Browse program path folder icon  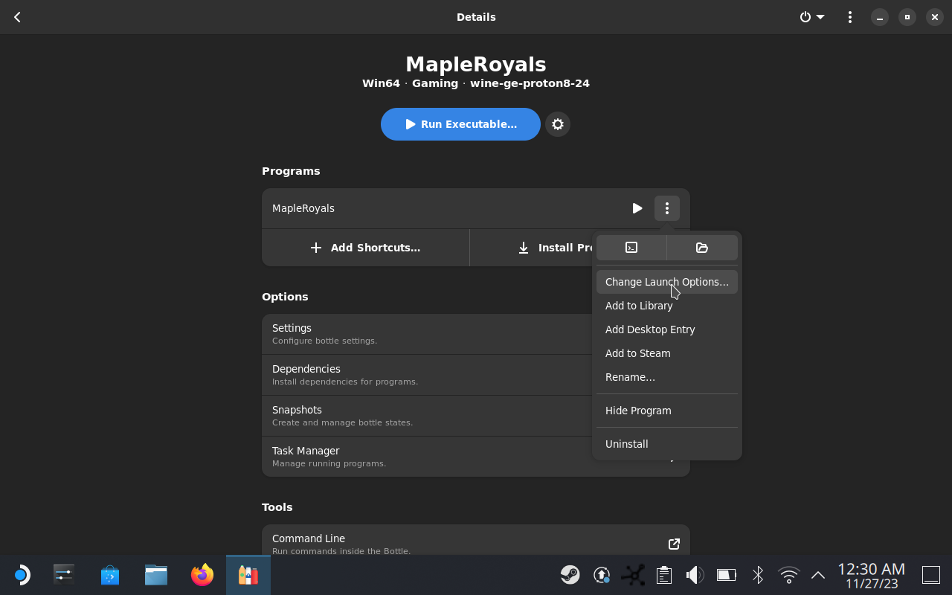(702, 248)
